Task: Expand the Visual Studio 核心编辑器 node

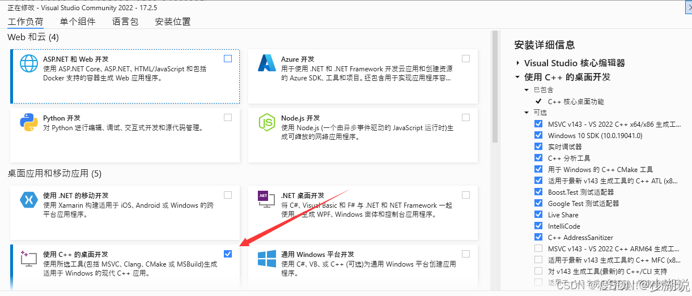Action: 518,63
